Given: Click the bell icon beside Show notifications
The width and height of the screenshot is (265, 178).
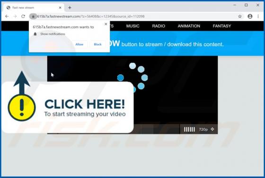Looking at the screenshot, I should pos(35,34).
